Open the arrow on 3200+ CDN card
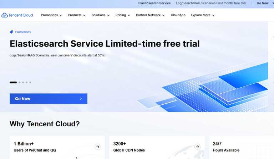 pos(197,147)
